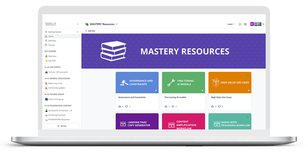Click the member avatars showing 33 members
Viewport: 308px width, 154px height.
257,24
